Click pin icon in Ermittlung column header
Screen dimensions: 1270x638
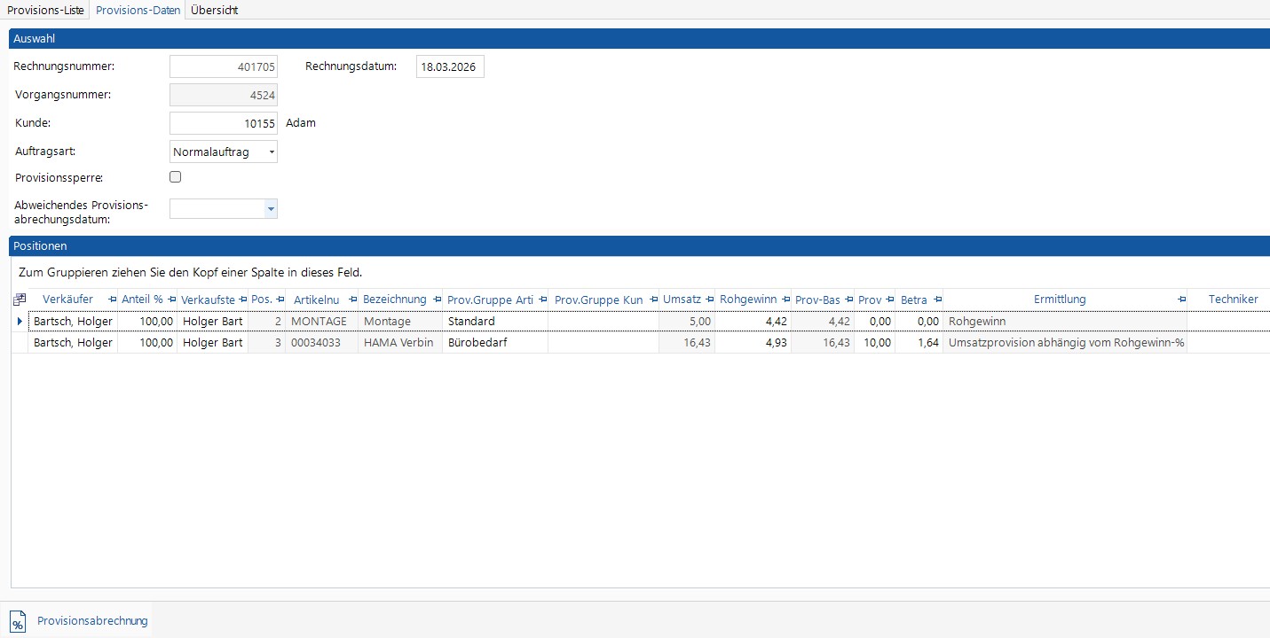[1181, 300]
